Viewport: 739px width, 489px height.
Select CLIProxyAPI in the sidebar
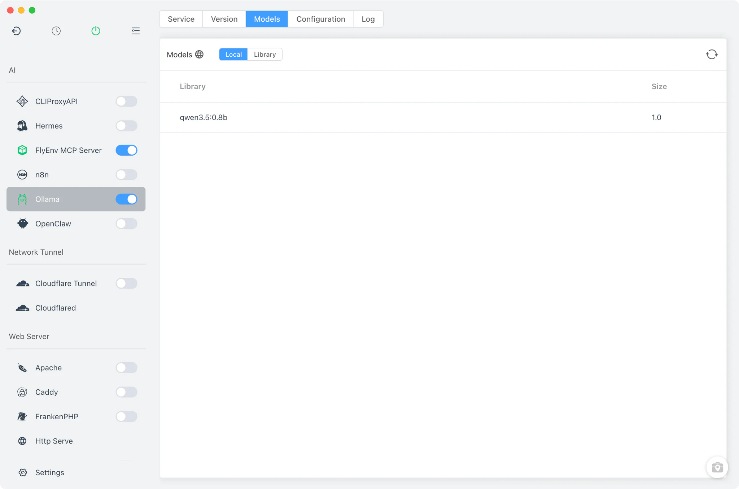coord(56,101)
